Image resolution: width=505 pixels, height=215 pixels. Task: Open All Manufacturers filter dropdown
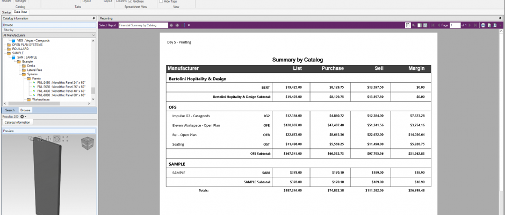(49, 35)
